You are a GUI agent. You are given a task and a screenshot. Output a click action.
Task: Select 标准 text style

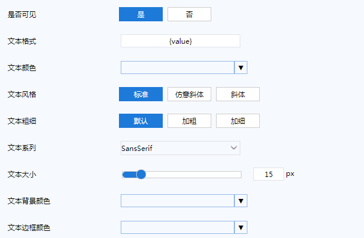click(x=141, y=94)
